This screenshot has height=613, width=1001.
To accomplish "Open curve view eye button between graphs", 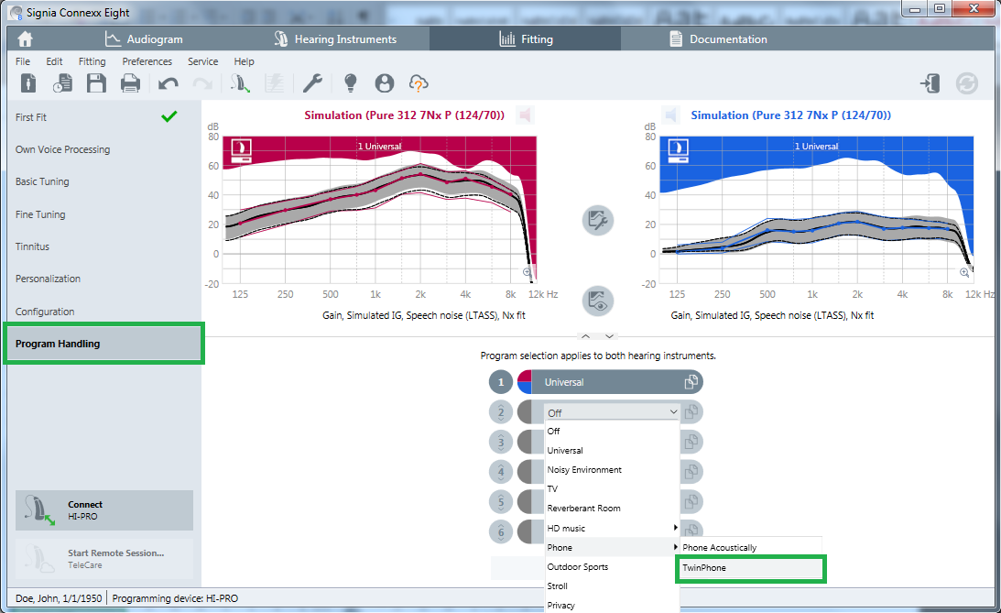I will pos(597,301).
